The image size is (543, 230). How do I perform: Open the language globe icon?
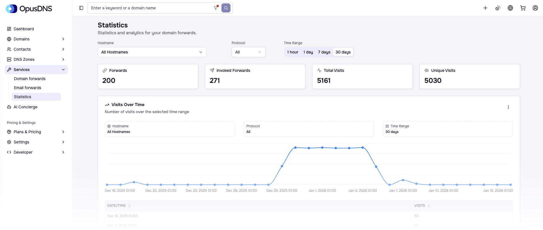(x=510, y=8)
